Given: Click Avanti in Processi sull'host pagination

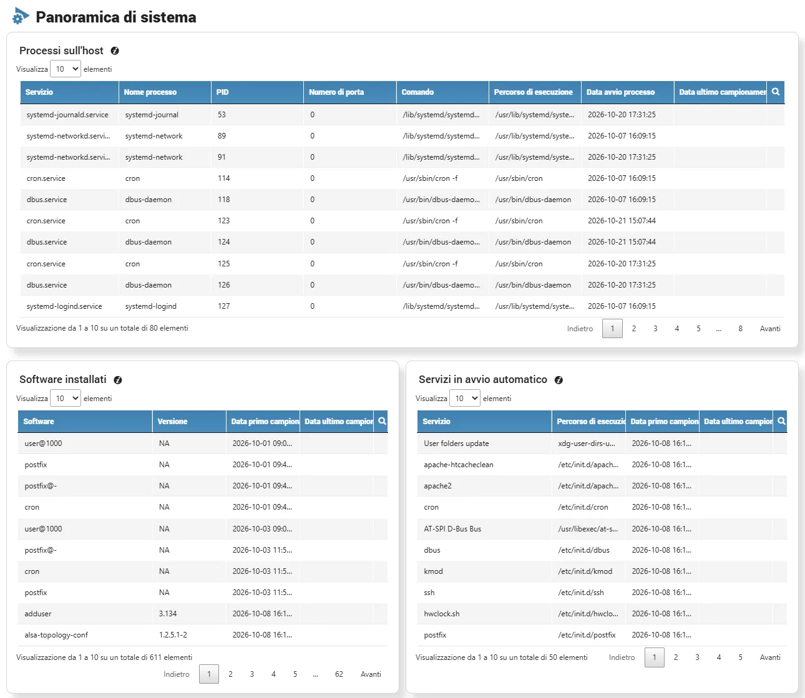Looking at the screenshot, I should tap(770, 329).
